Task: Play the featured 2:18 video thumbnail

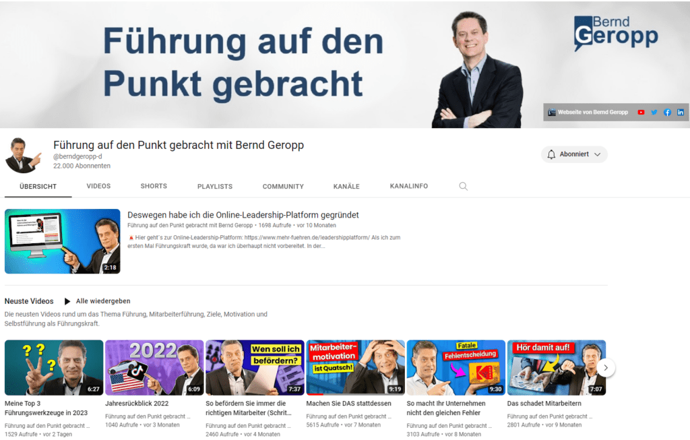Action: (x=63, y=241)
